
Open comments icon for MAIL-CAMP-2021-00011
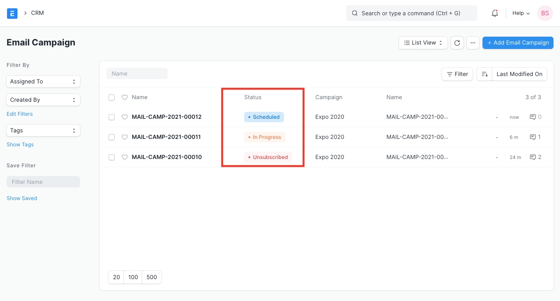(x=533, y=137)
